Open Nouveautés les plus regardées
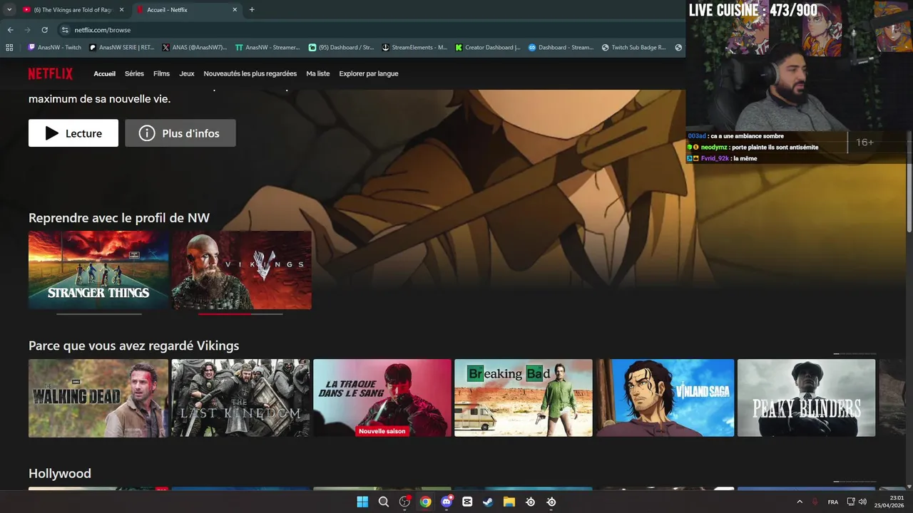 [x=250, y=73]
